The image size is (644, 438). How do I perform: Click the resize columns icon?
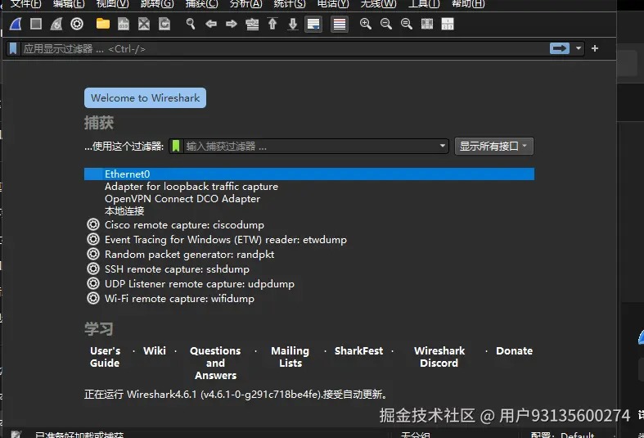click(x=426, y=24)
